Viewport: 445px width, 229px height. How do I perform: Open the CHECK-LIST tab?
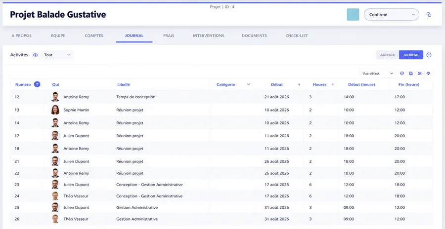297,36
